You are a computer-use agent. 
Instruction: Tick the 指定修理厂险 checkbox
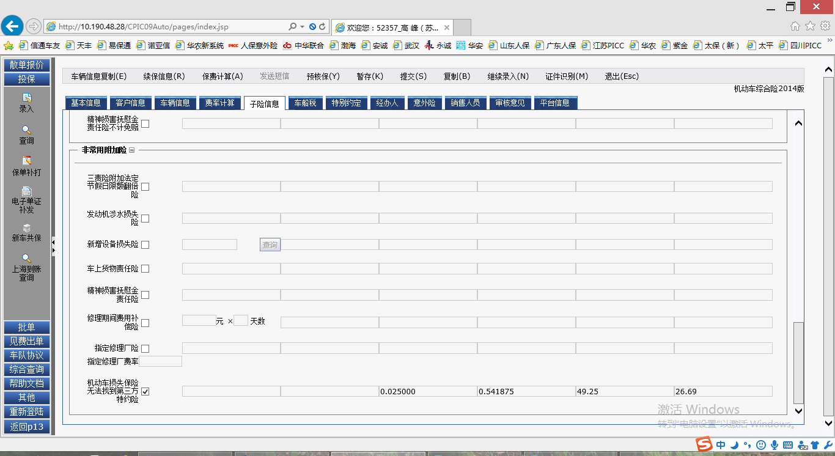145,348
